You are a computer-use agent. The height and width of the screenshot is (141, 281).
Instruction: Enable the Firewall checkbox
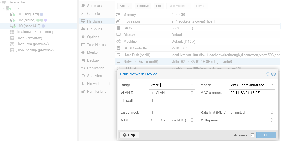151,100
